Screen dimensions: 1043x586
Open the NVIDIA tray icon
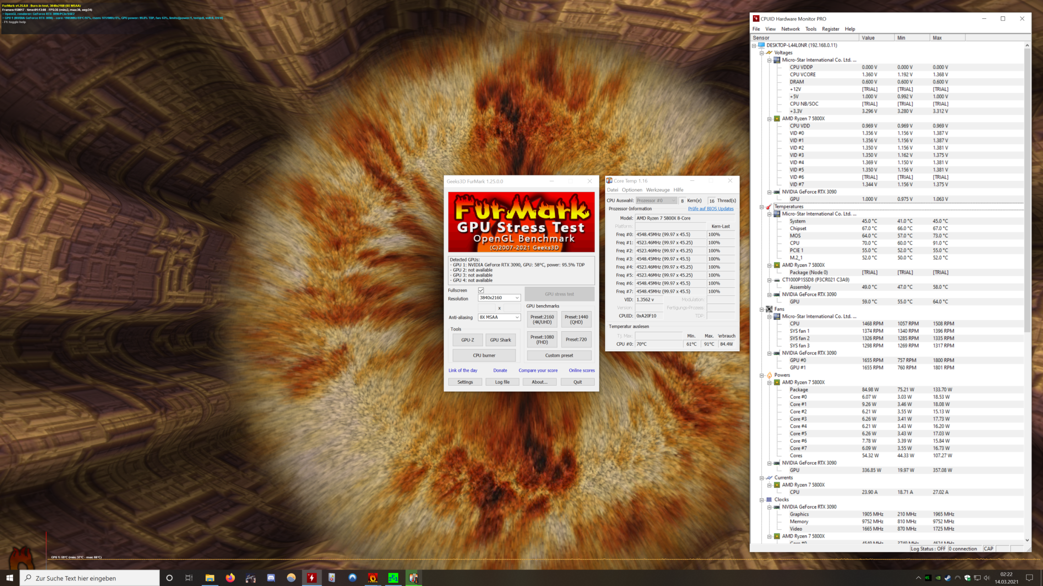tap(938, 578)
